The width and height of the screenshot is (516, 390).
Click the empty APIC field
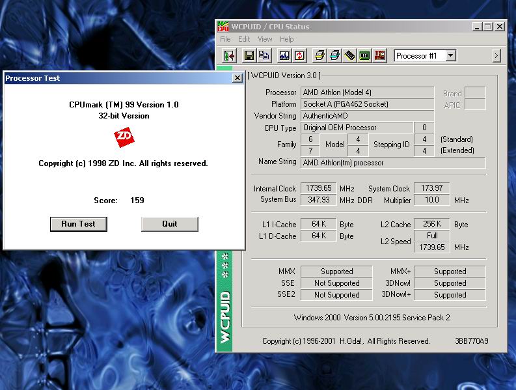pos(475,104)
